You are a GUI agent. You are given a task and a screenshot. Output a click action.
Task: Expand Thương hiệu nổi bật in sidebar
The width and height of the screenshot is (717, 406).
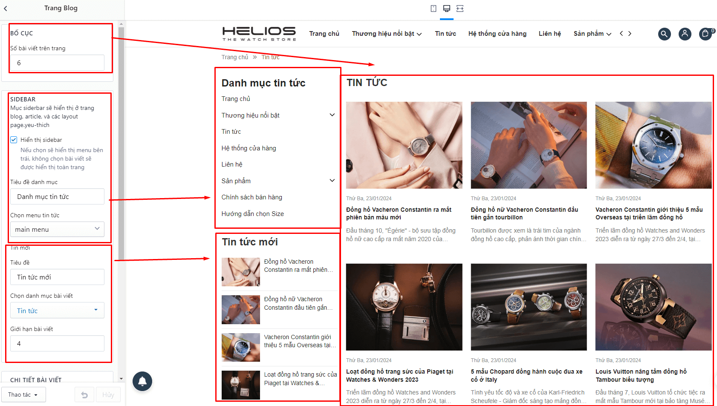coord(332,115)
